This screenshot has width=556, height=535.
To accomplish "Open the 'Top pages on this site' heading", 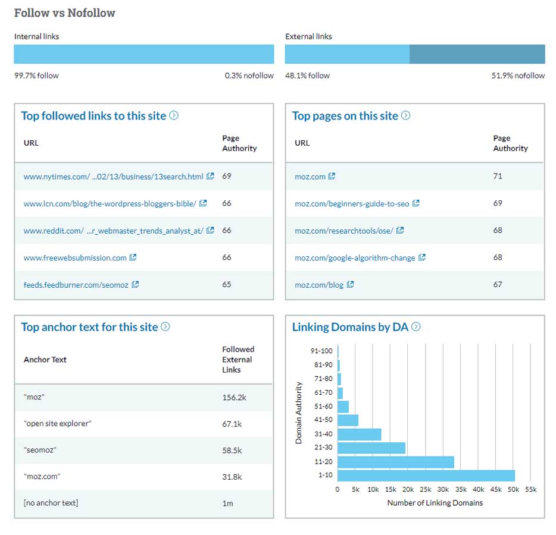I will tap(345, 116).
